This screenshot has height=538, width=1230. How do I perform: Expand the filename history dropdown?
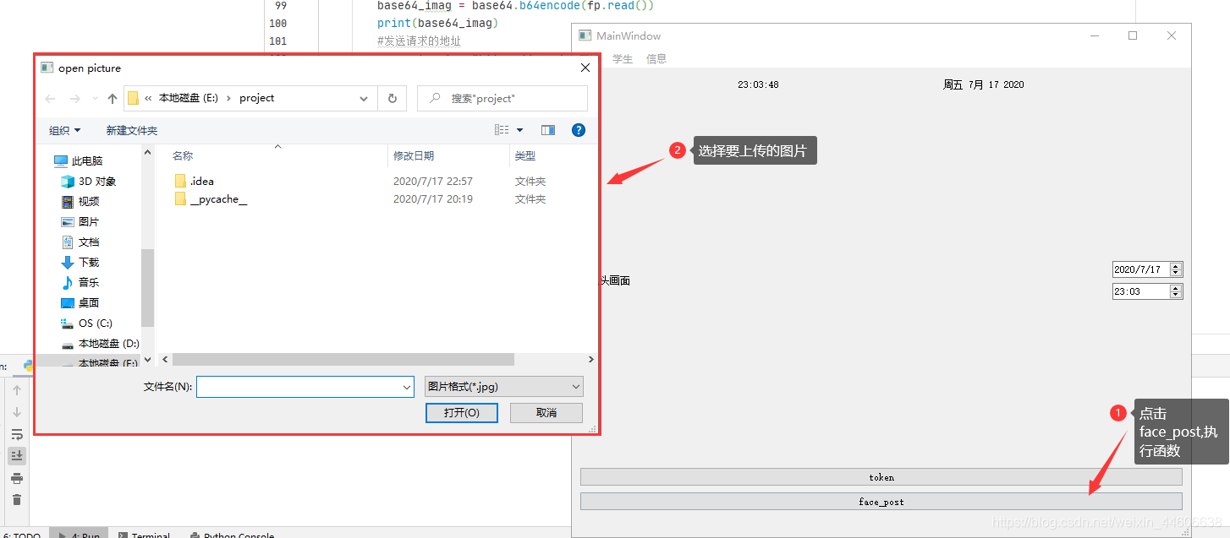pyautogui.click(x=408, y=387)
